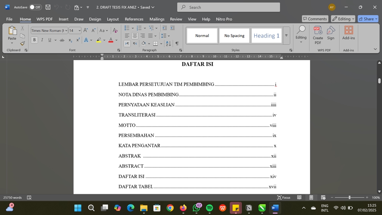Apply the No Spacing style
The height and width of the screenshot is (215, 382).
234,35
